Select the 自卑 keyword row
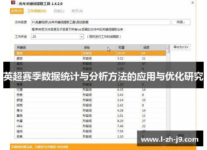207x150 pixels. pyautogui.click(x=90, y=136)
